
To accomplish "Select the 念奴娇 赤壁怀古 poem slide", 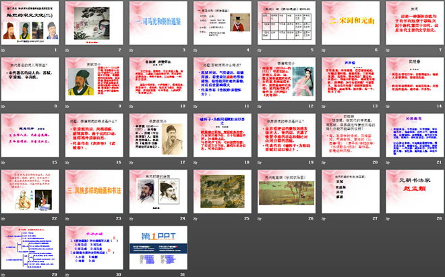I will pyautogui.click(x=158, y=79).
